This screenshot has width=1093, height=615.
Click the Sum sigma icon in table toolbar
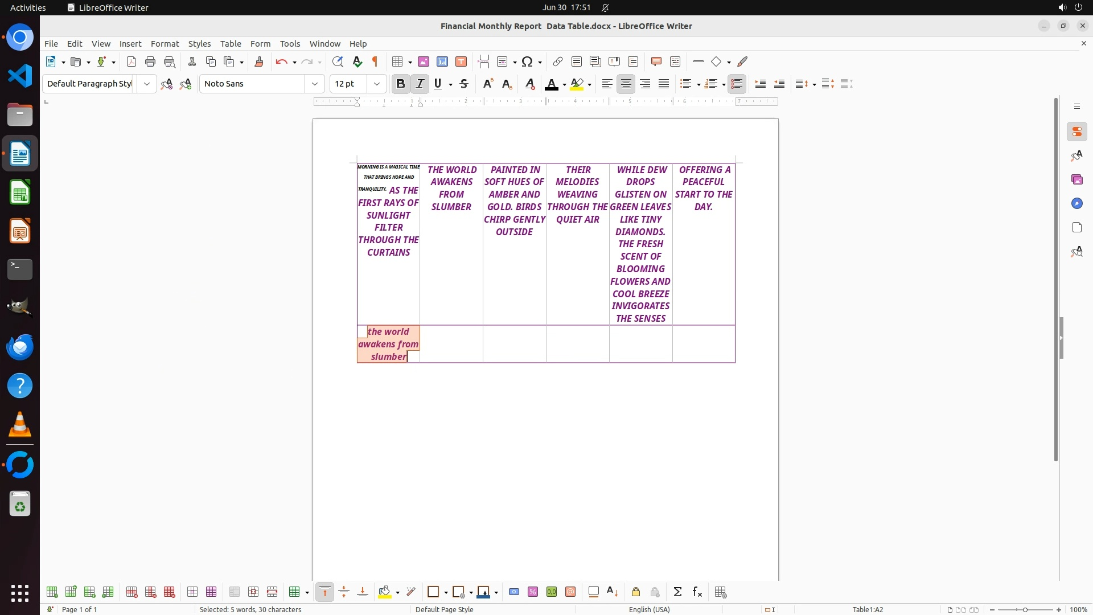coord(677,592)
